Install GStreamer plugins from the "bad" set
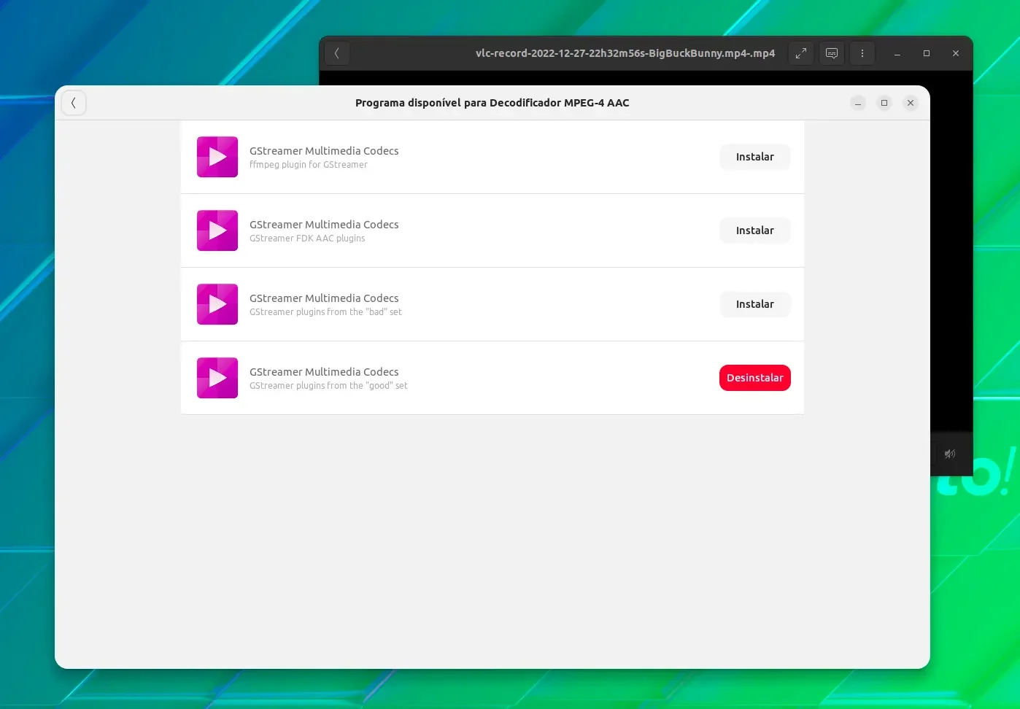The width and height of the screenshot is (1020, 709). tap(755, 304)
